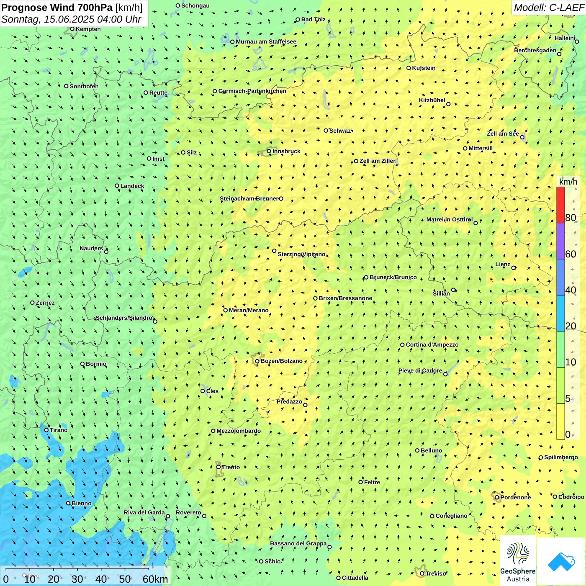Click the Berchtesgaden label
The image size is (586, 586).
coord(535,50)
